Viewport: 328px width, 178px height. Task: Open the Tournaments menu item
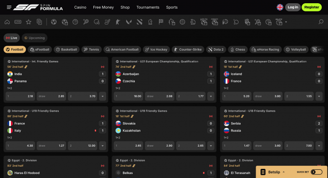148,7
